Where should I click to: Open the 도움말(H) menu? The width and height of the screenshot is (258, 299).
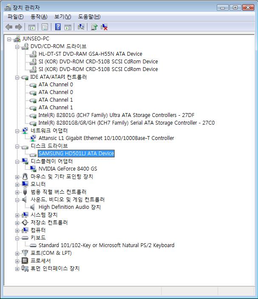pos(89,17)
